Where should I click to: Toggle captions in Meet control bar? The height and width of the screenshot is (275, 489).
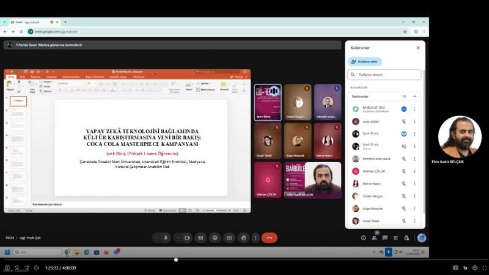coord(200,238)
